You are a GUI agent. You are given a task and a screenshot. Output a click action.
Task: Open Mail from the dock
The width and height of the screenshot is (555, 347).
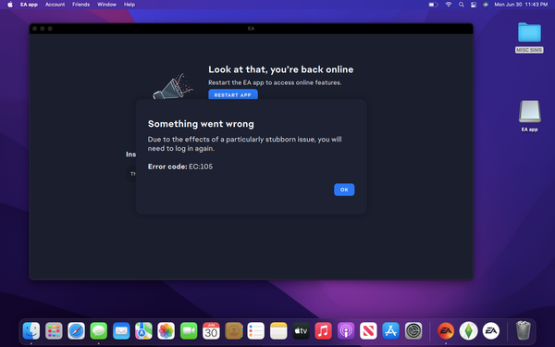[x=121, y=330]
